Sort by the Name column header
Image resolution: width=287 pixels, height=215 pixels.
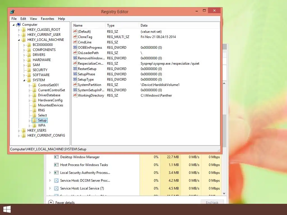point(88,25)
